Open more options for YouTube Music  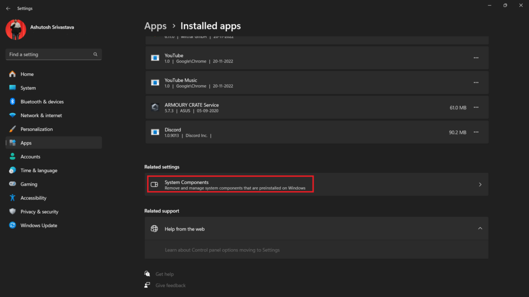click(476, 82)
